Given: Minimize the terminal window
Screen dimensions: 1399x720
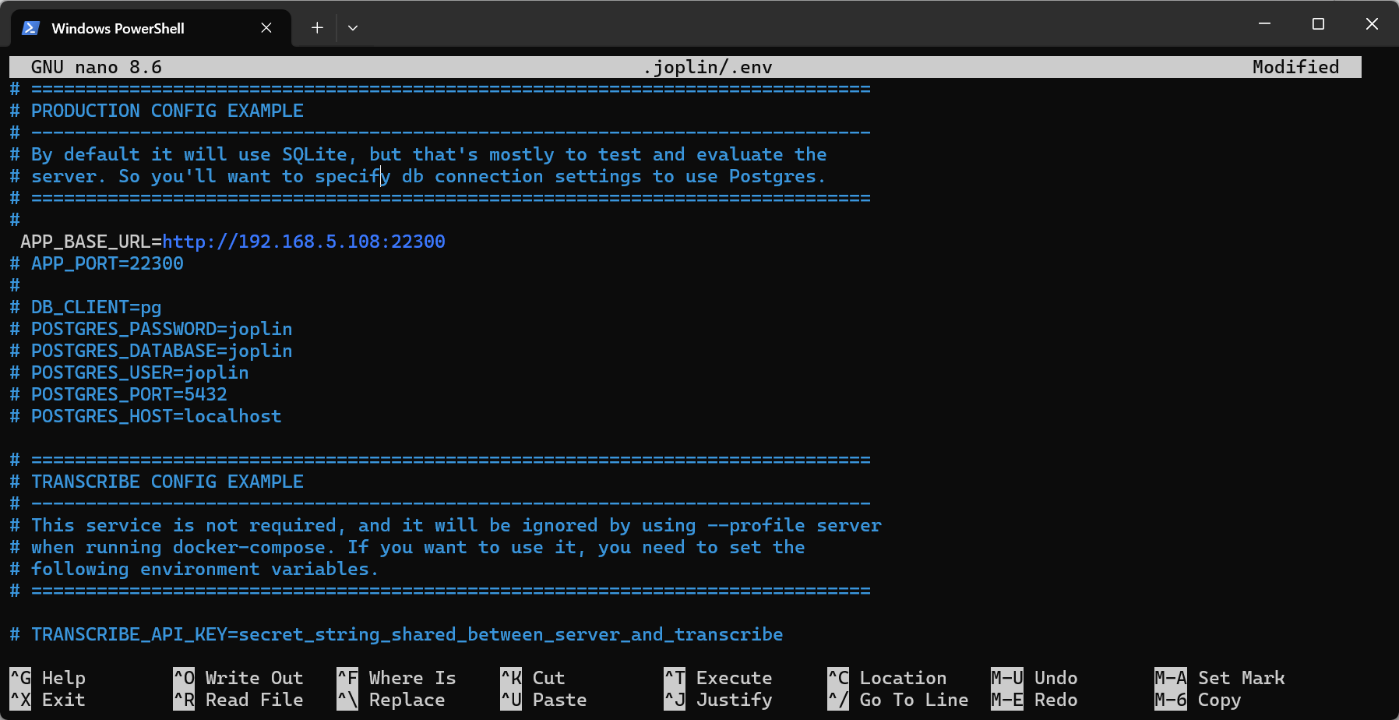Looking at the screenshot, I should [1265, 24].
